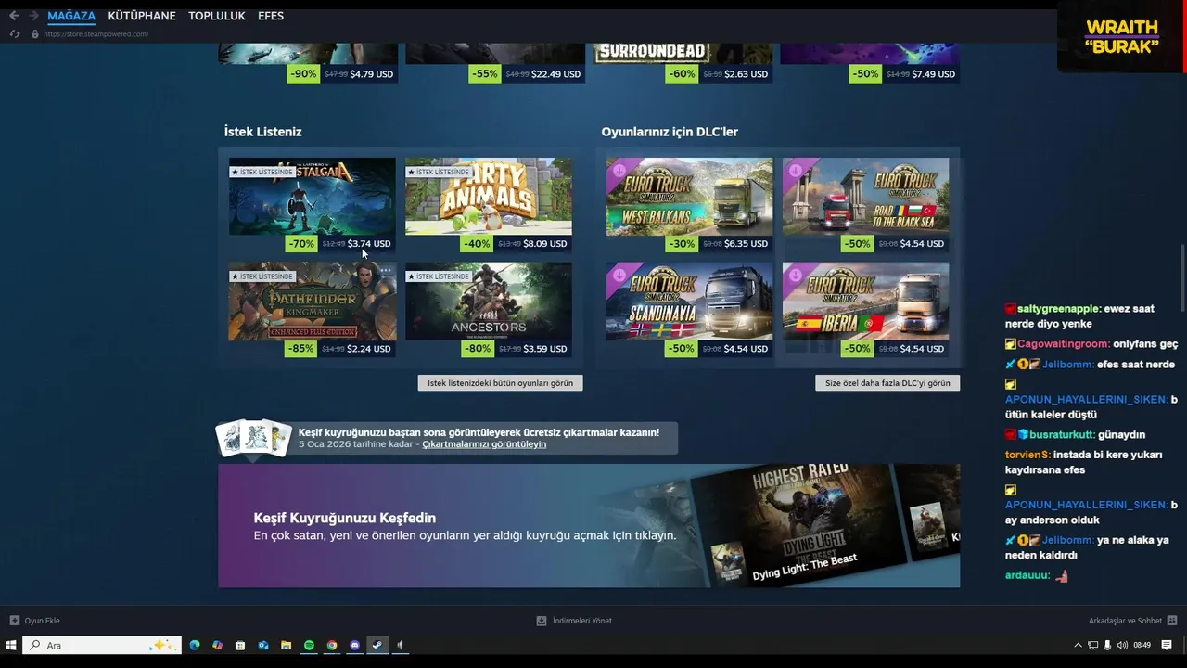
Task: Click the İstek Listeniz heading
Action: (262, 132)
